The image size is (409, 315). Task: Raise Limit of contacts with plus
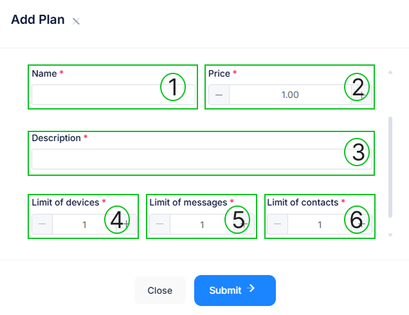(362, 224)
